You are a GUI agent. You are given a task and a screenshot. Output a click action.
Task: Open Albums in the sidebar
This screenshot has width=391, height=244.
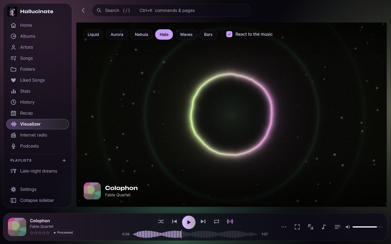point(38,36)
